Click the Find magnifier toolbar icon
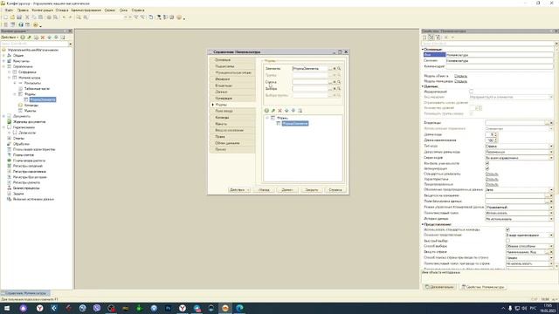 click(x=79, y=17)
